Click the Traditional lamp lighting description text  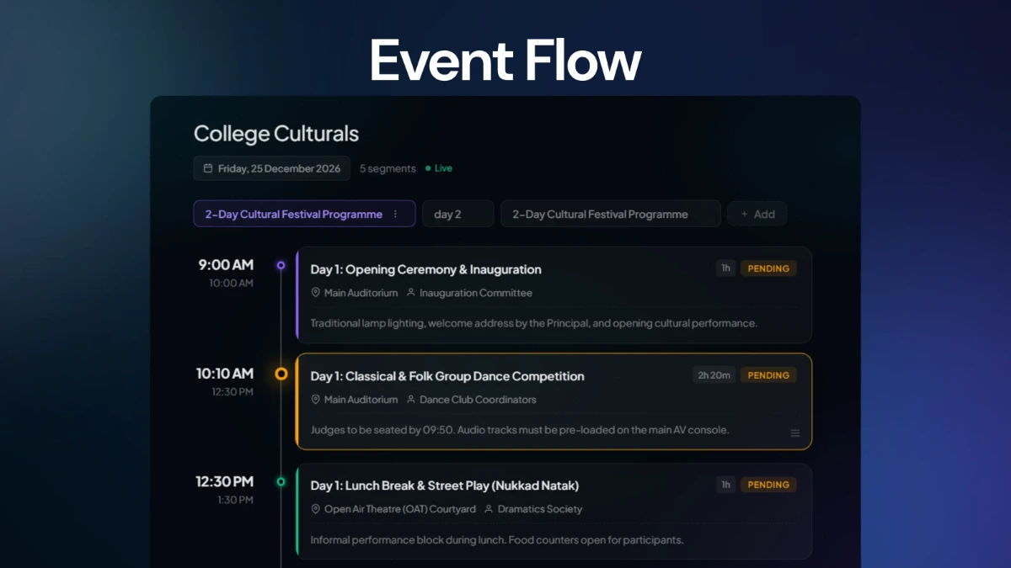[x=534, y=323]
